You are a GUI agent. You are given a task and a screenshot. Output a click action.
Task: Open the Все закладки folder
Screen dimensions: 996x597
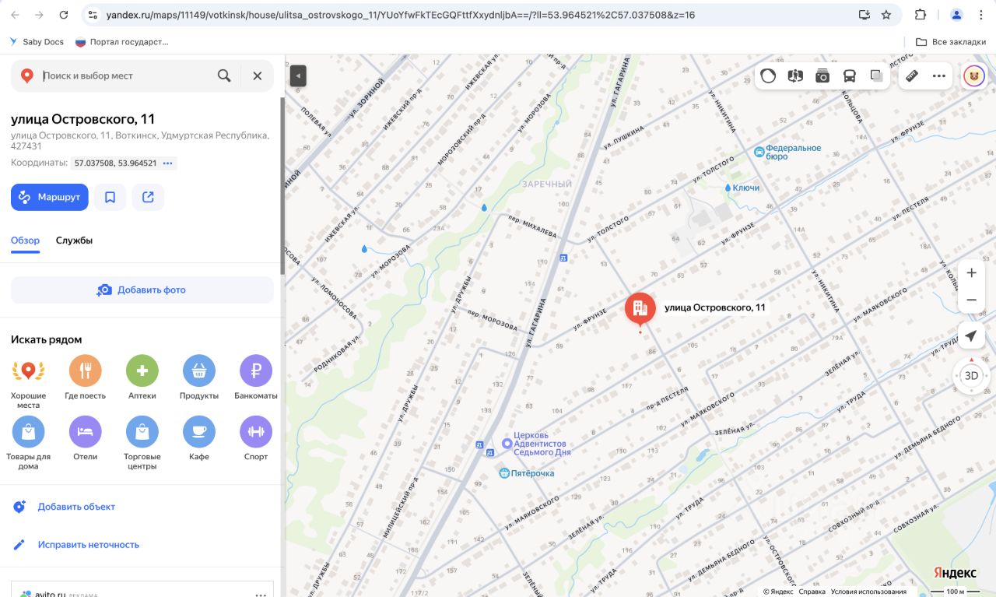click(951, 42)
